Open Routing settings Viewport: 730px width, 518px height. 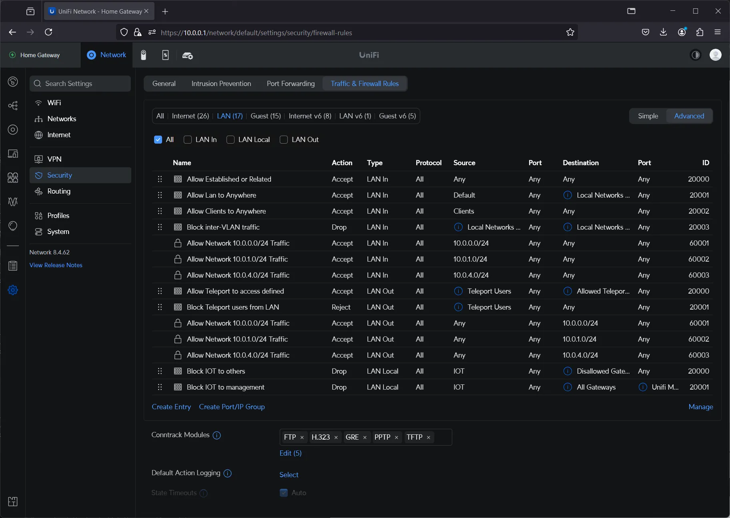click(80, 191)
